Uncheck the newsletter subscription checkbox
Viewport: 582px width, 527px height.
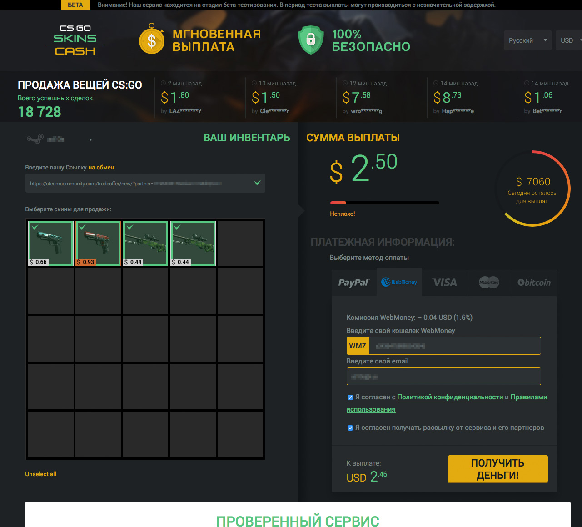350,428
